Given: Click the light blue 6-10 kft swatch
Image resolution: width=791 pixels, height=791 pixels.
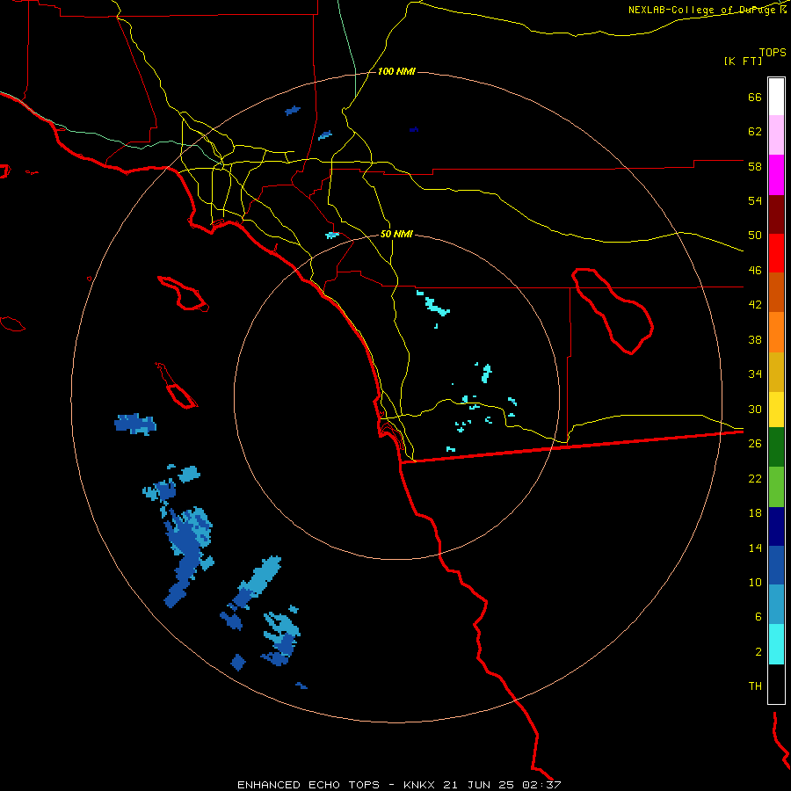Looking at the screenshot, I should click(x=776, y=605).
